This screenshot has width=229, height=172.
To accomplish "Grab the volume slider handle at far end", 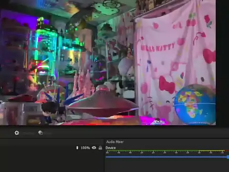I will point(228,157).
